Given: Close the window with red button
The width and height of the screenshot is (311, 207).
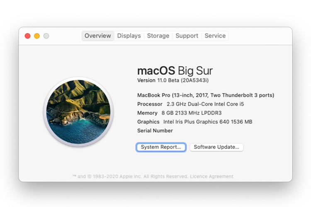Looking at the screenshot, I should tap(27, 36).
